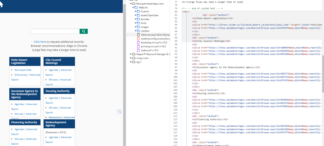The image size is (324, 146).
Task: Expand the assets/OpenSans folder
Action: (135, 15)
